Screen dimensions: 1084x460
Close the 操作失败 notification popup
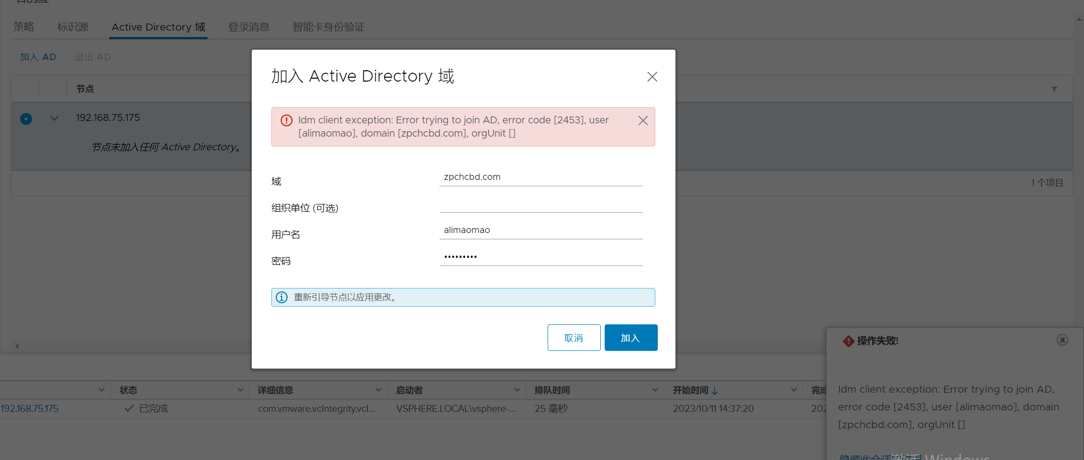(1062, 340)
